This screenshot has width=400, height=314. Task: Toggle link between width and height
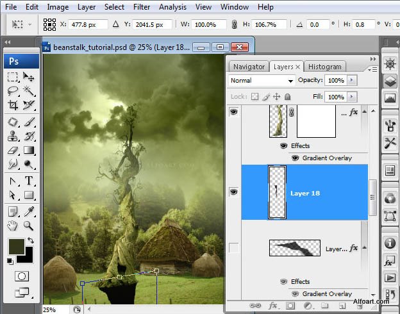coord(234,24)
